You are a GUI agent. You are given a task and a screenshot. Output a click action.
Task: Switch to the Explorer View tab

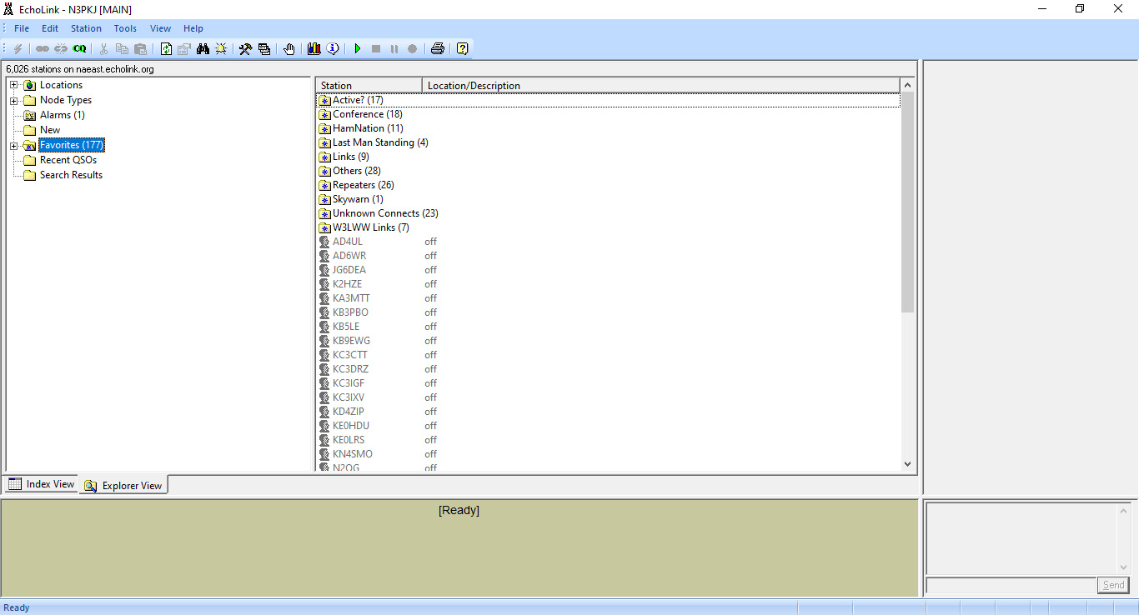(x=123, y=485)
